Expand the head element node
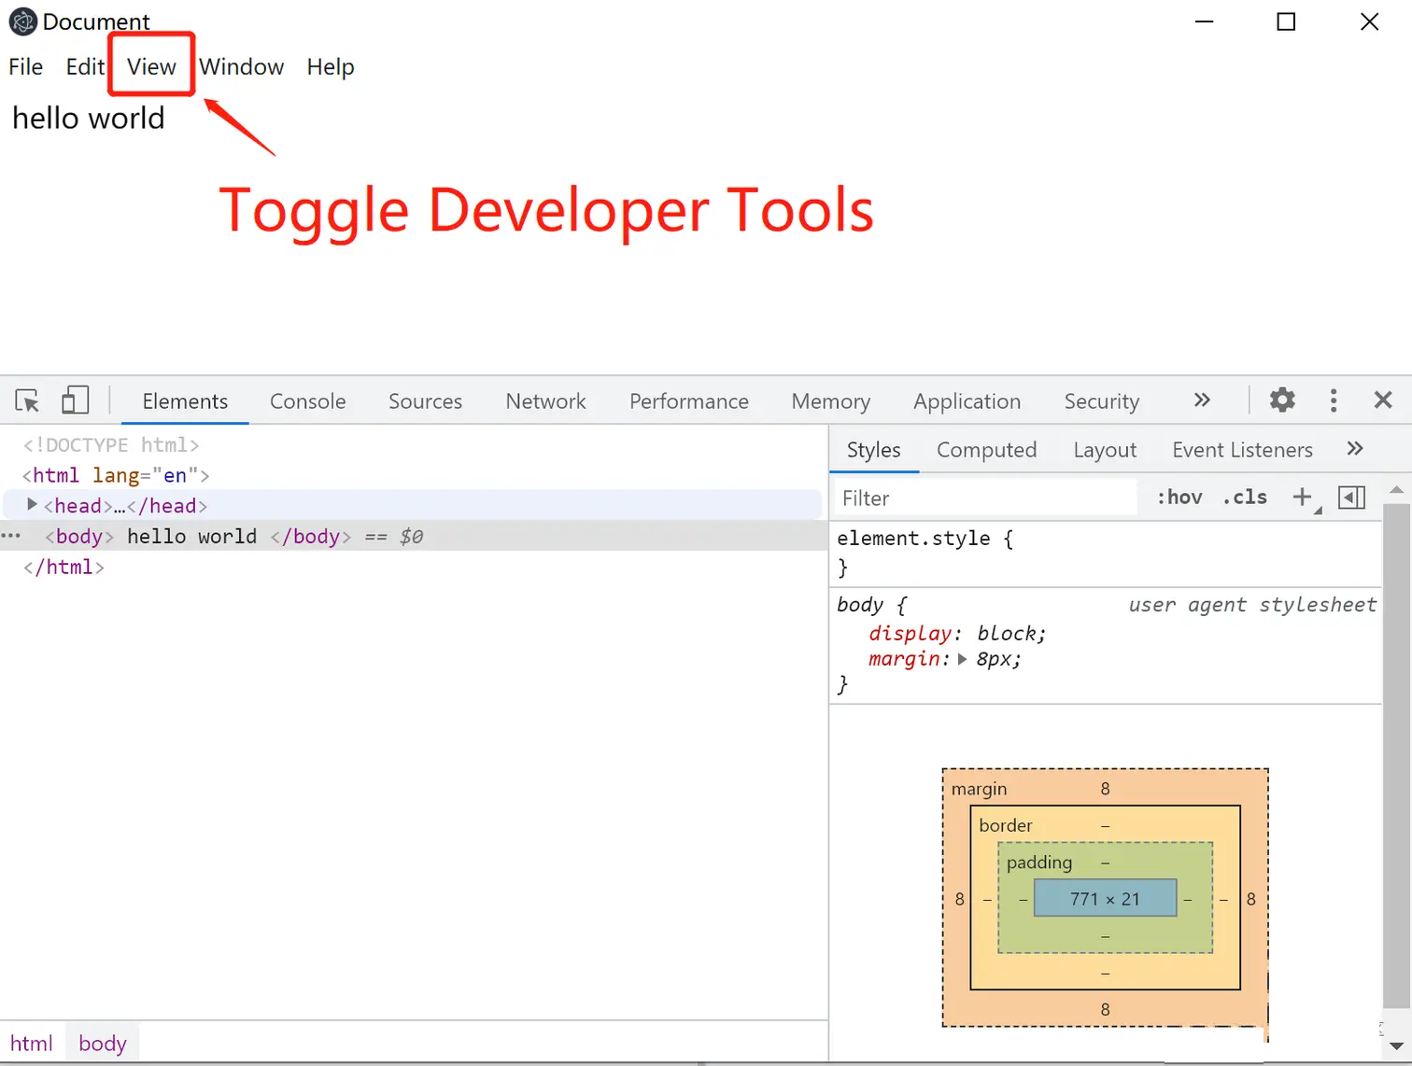 tap(32, 504)
